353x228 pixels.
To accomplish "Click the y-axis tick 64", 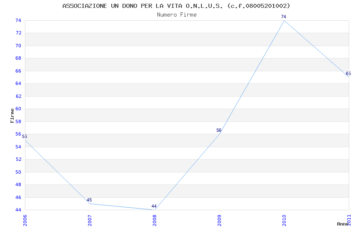I will point(18,84).
